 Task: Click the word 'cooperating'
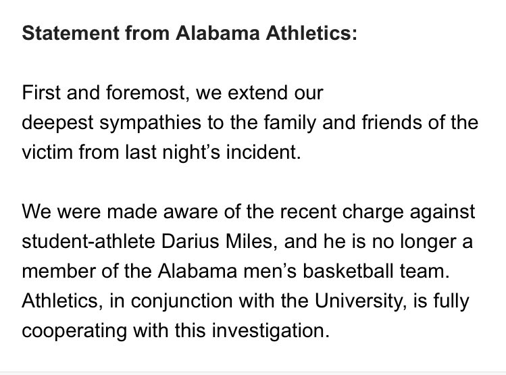(74, 330)
